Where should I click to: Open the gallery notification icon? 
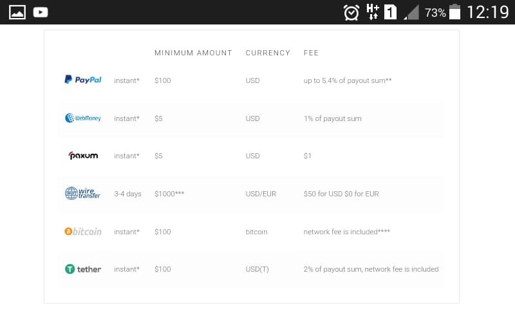tap(17, 12)
